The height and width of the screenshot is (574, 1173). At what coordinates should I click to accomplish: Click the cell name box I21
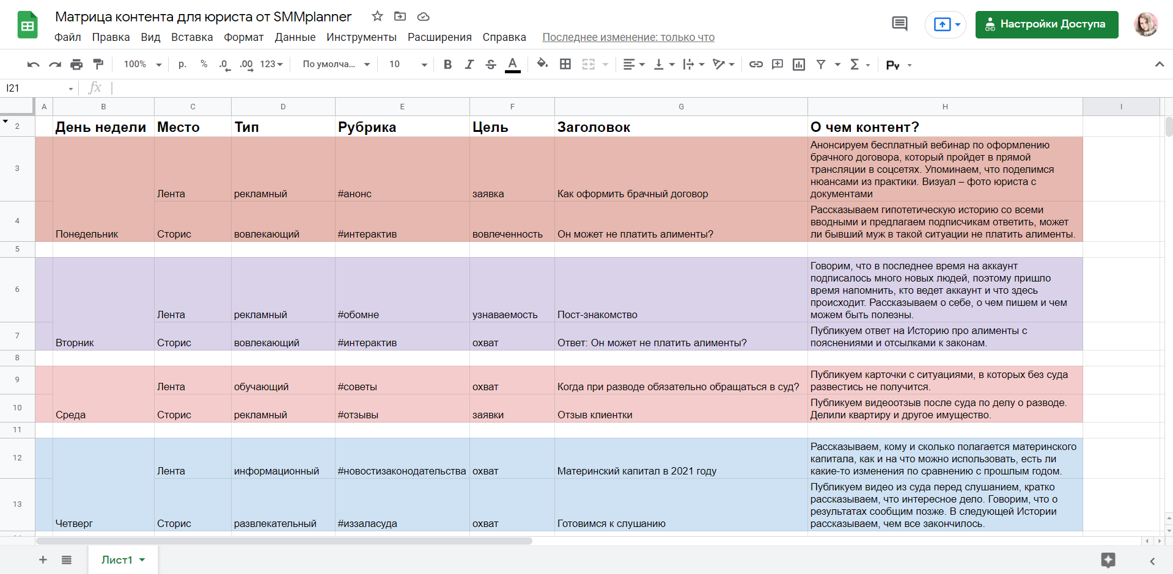40,88
